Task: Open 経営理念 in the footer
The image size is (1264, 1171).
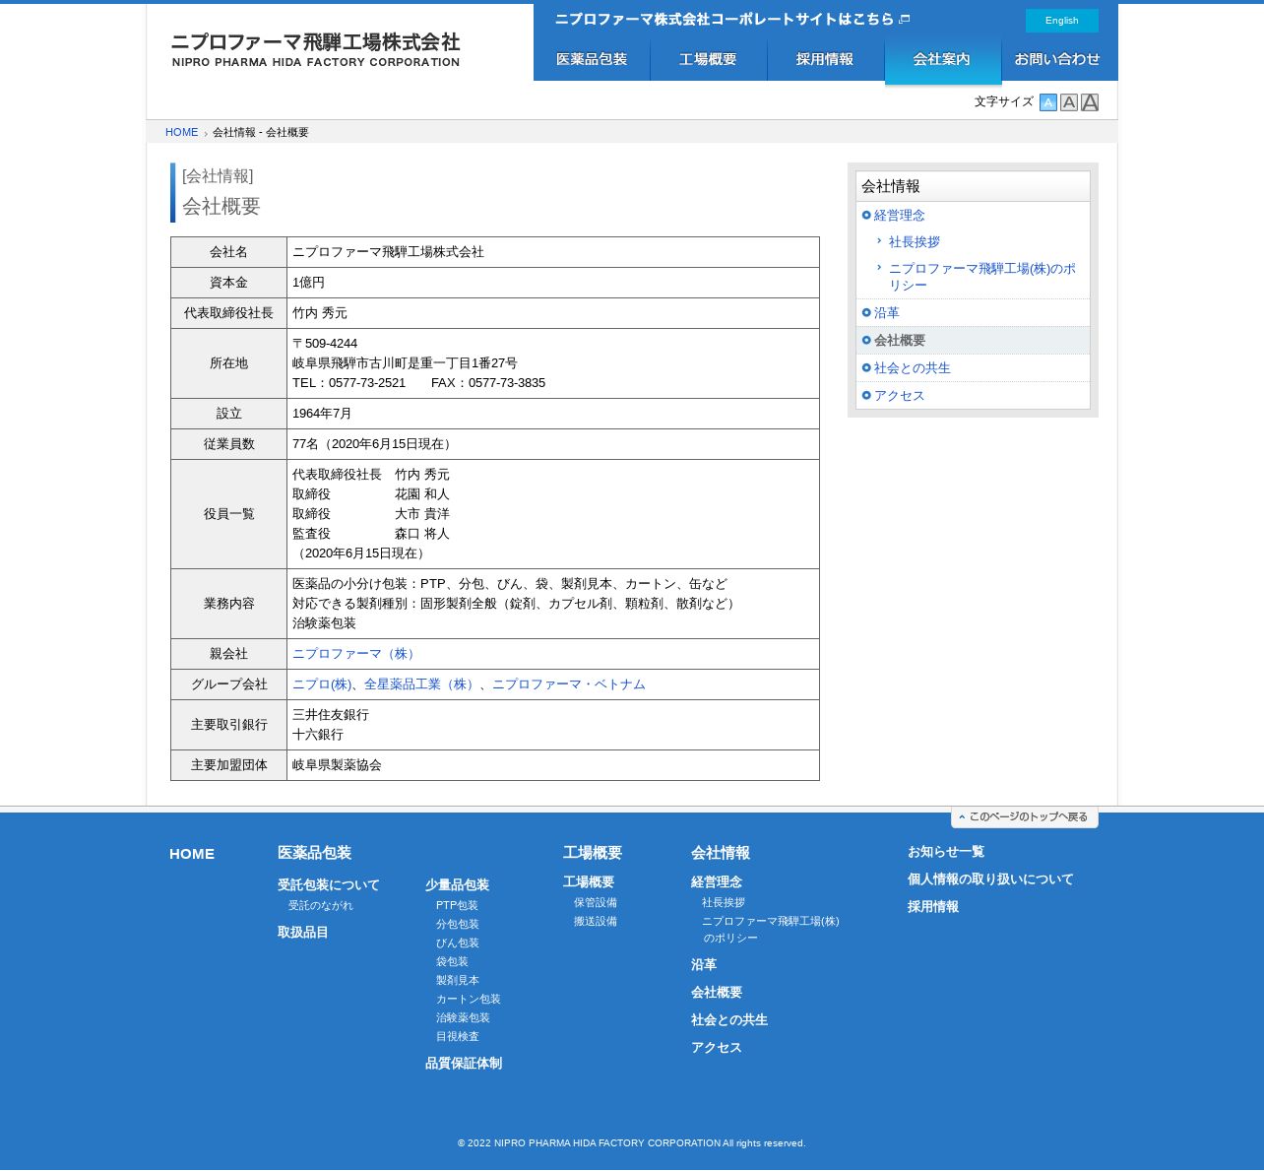Action: click(717, 882)
